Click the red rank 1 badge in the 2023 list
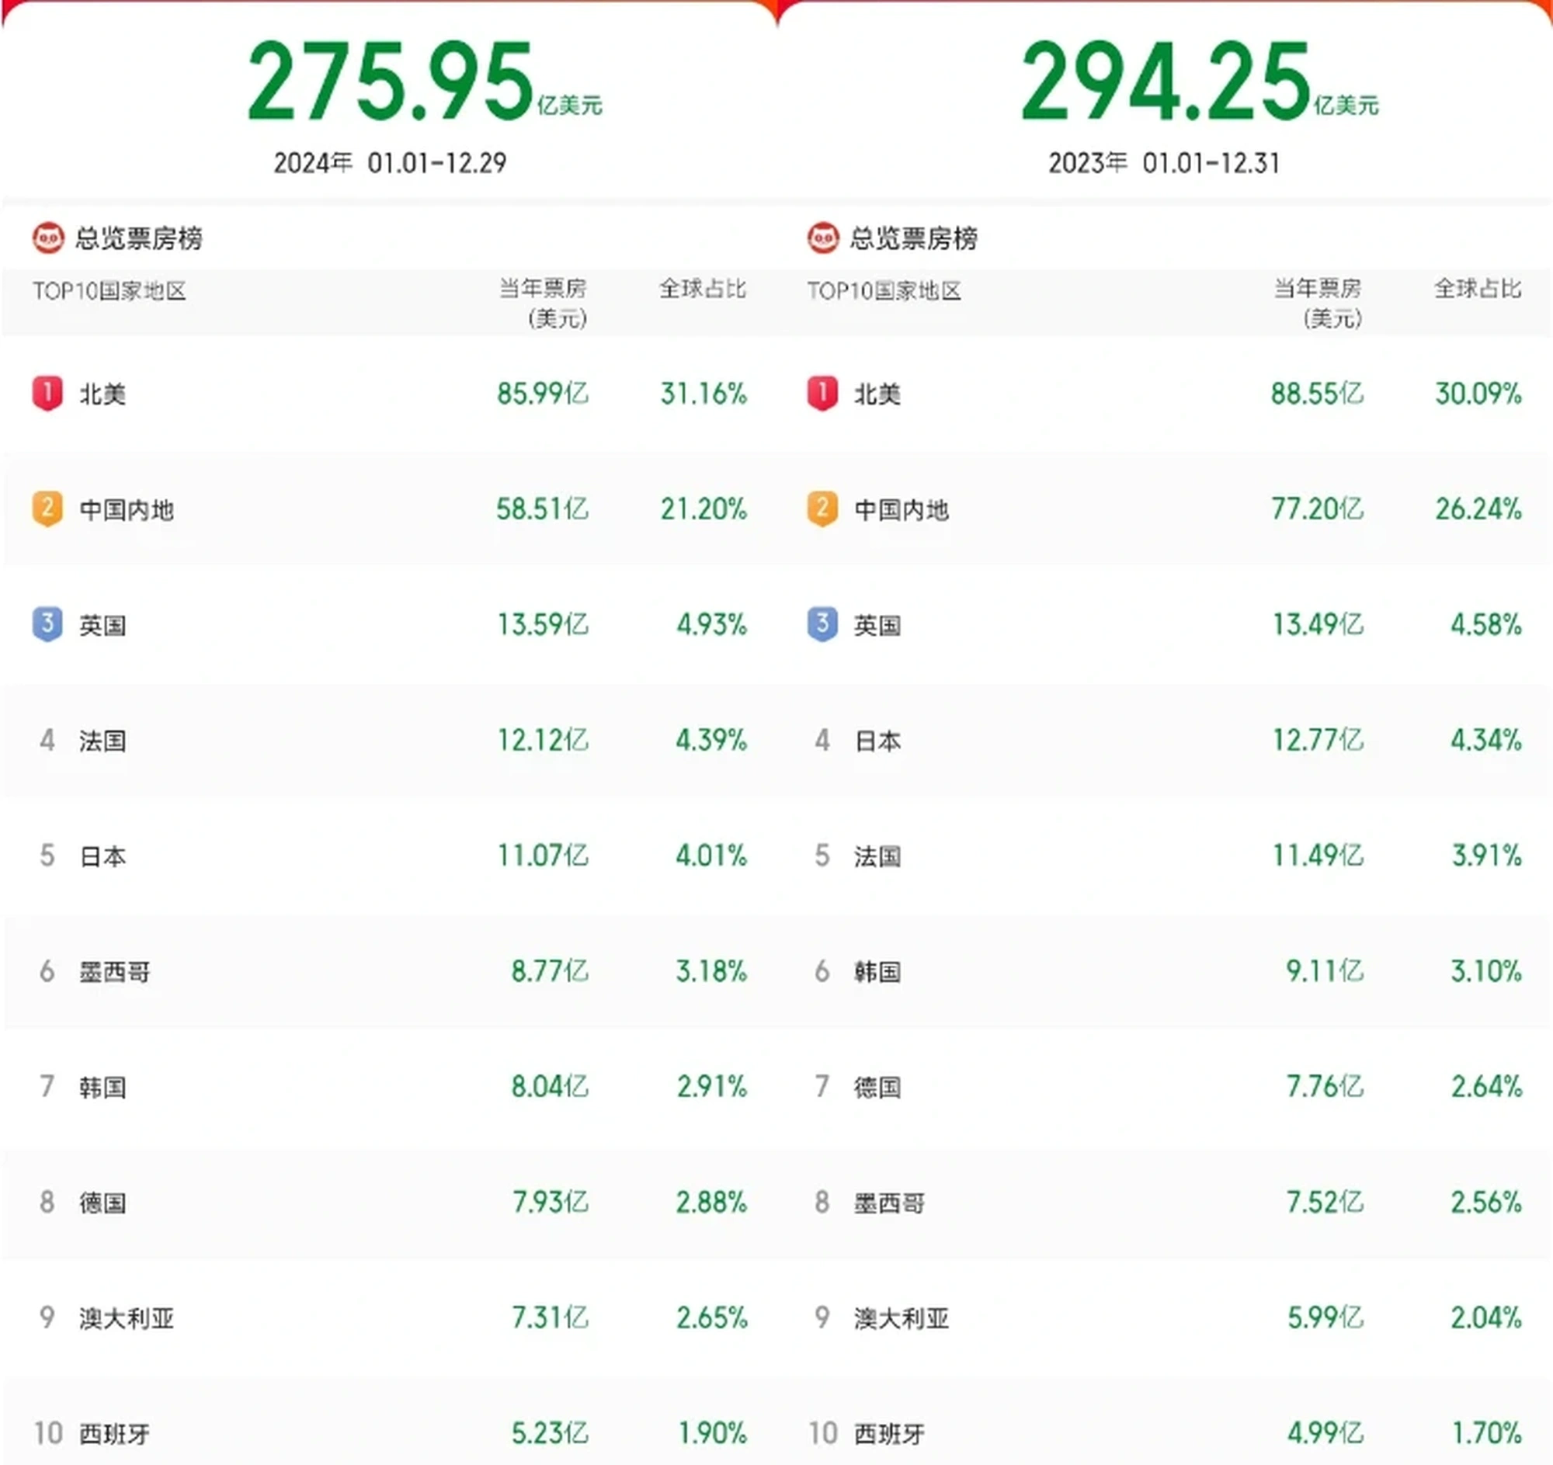This screenshot has width=1553, height=1465. point(822,394)
